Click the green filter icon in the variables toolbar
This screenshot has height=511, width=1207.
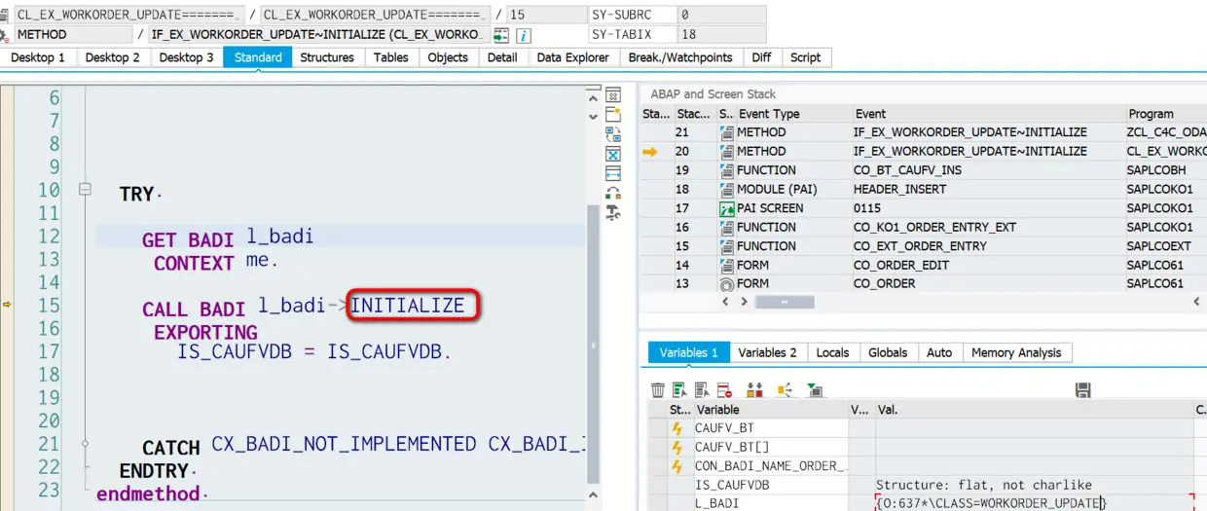(815, 389)
